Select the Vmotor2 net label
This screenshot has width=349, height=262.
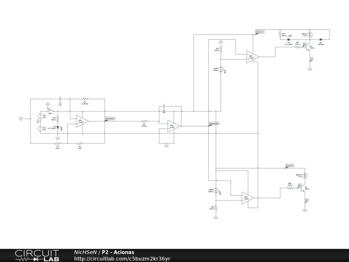click(290, 165)
